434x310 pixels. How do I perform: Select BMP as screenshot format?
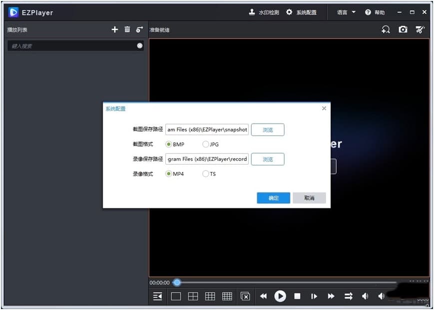pyautogui.click(x=170, y=144)
